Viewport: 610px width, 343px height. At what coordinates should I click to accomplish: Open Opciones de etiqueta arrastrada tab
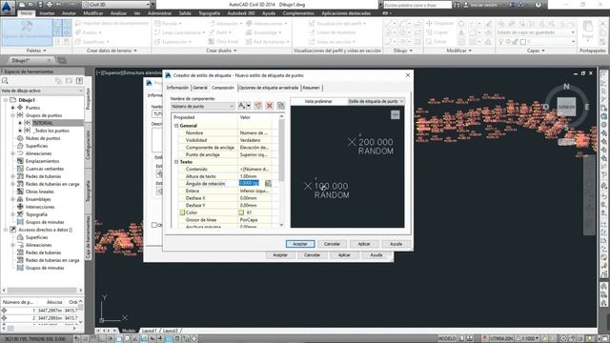pos(269,88)
